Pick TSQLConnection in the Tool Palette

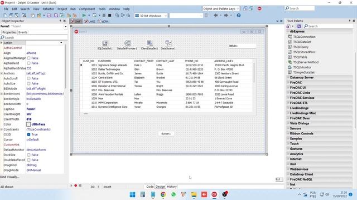click(x=304, y=37)
